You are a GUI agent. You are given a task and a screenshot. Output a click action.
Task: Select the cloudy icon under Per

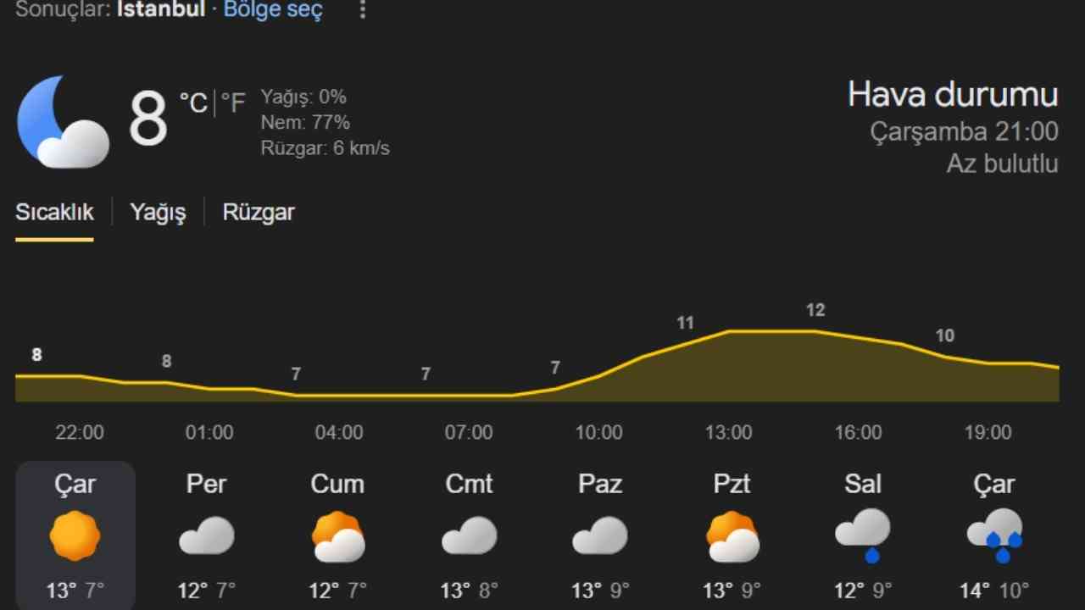[206, 536]
